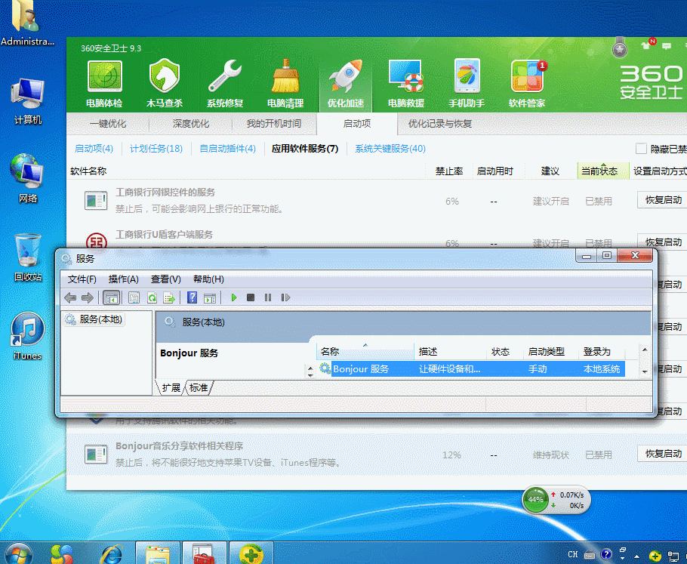
Task: Check the 隐藏已禁 checkbox
Action: click(x=641, y=149)
